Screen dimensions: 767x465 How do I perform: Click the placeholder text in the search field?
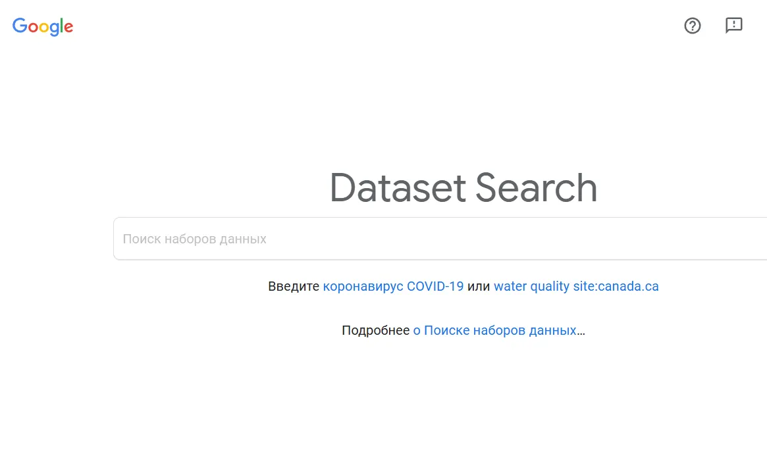click(x=194, y=239)
